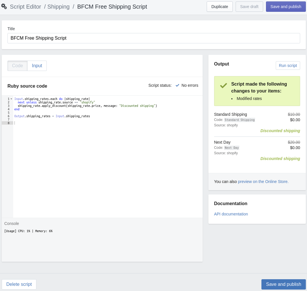This screenshot has width=307, height=291.
Task: Click line number 3 in the gutter
Action: coord(8,106)
